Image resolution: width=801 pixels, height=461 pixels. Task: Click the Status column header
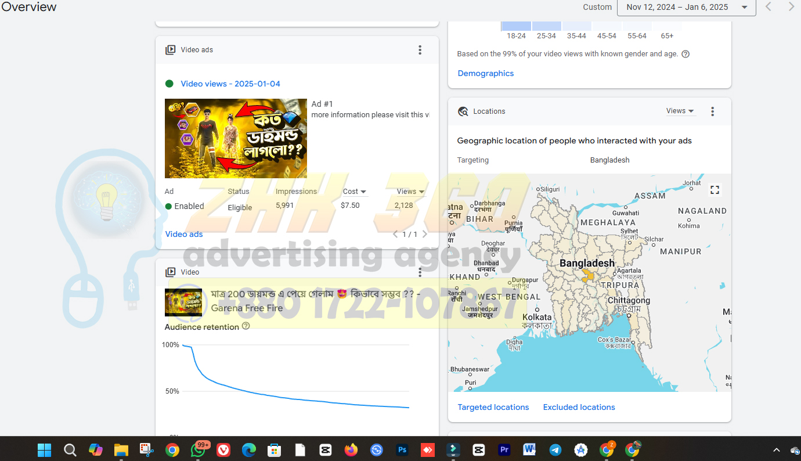click(x=239, y=192)
